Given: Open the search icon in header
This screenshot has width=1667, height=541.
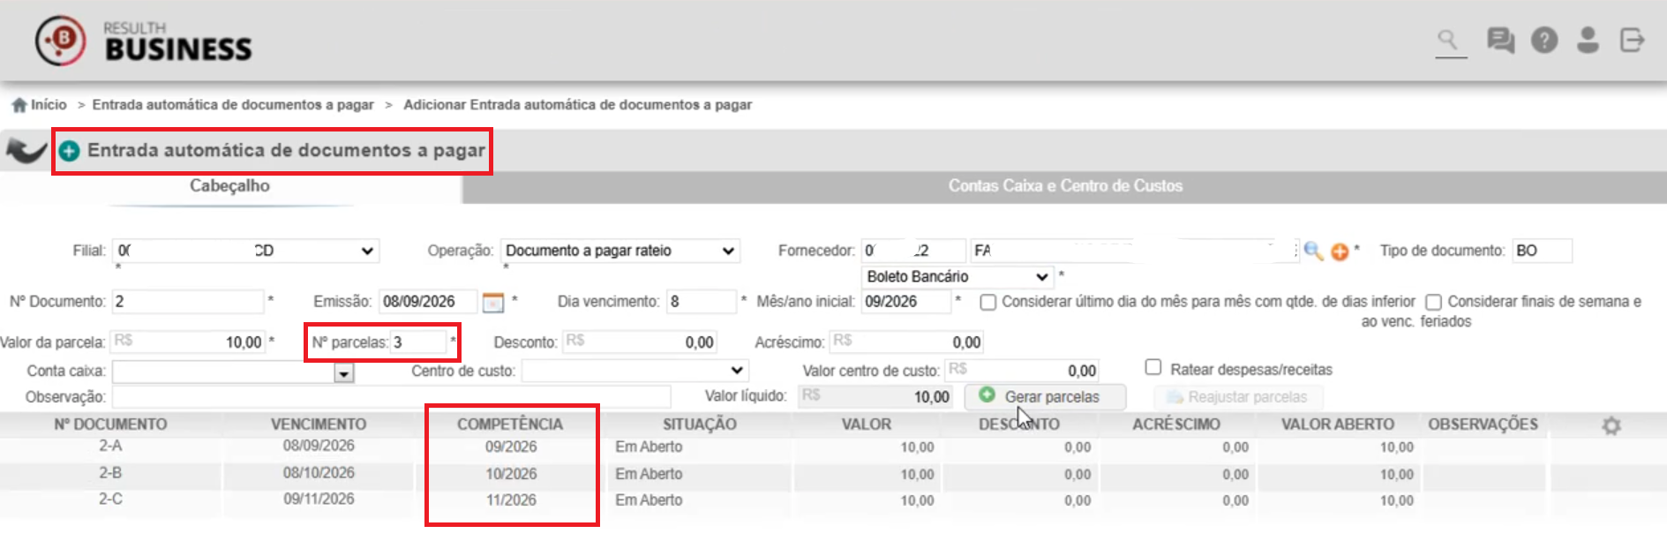Looking at the screenshot, I should [x=1448, y=40].
